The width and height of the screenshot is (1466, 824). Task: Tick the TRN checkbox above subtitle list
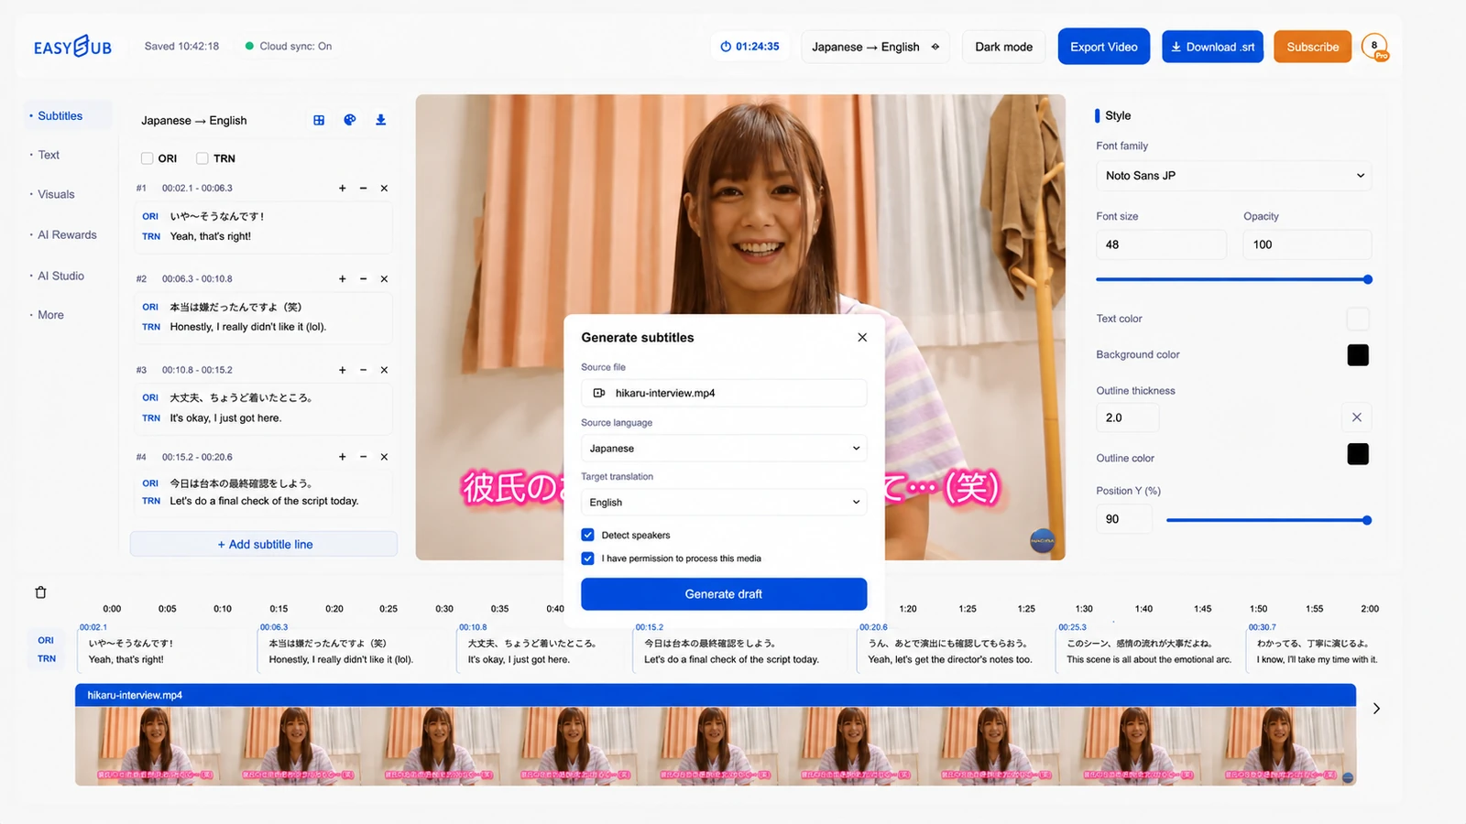pos(202,158)
